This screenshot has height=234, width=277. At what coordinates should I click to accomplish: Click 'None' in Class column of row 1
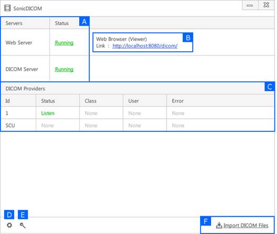(x=91, y=113)
